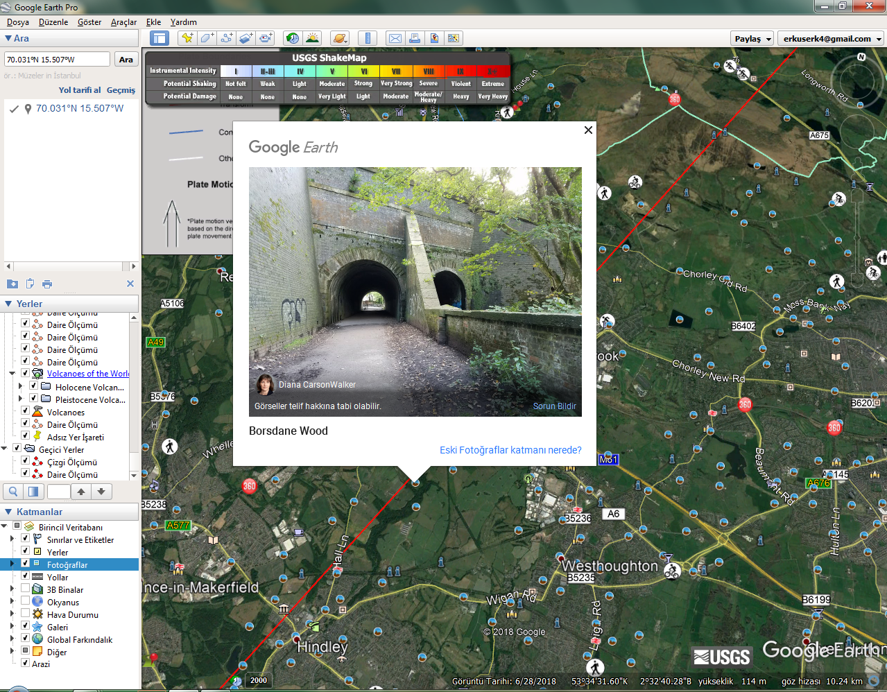
Task: Expand the Global Farkındalık layer group
Action: (12, 639)
